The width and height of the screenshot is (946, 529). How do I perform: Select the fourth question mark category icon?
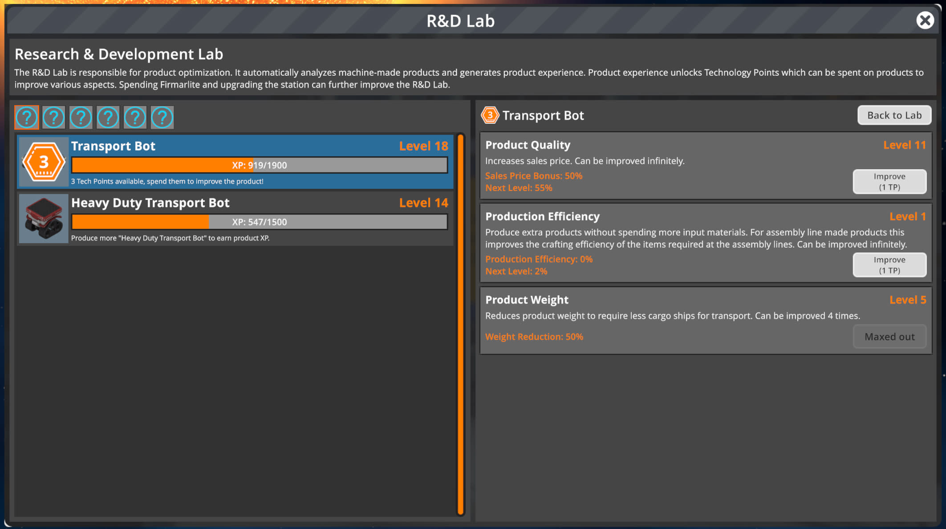[108, 117]
